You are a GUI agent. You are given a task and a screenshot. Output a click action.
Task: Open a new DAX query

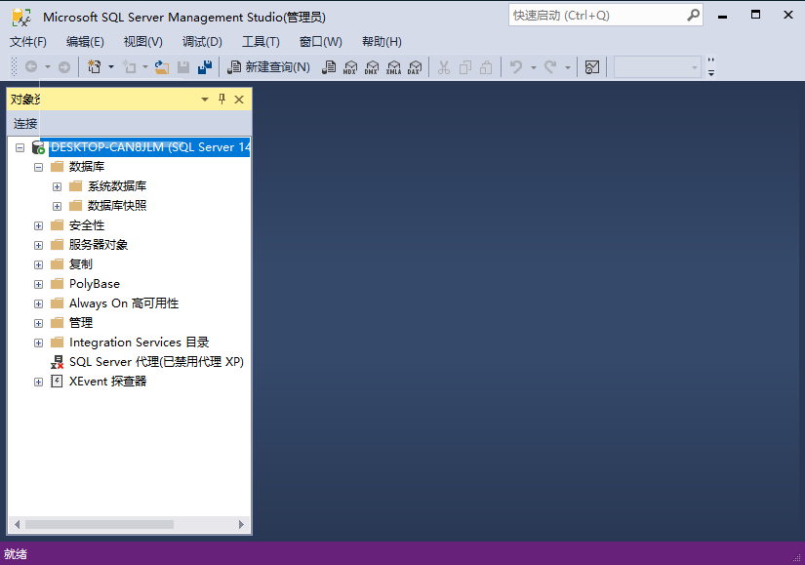click(415, 66)
